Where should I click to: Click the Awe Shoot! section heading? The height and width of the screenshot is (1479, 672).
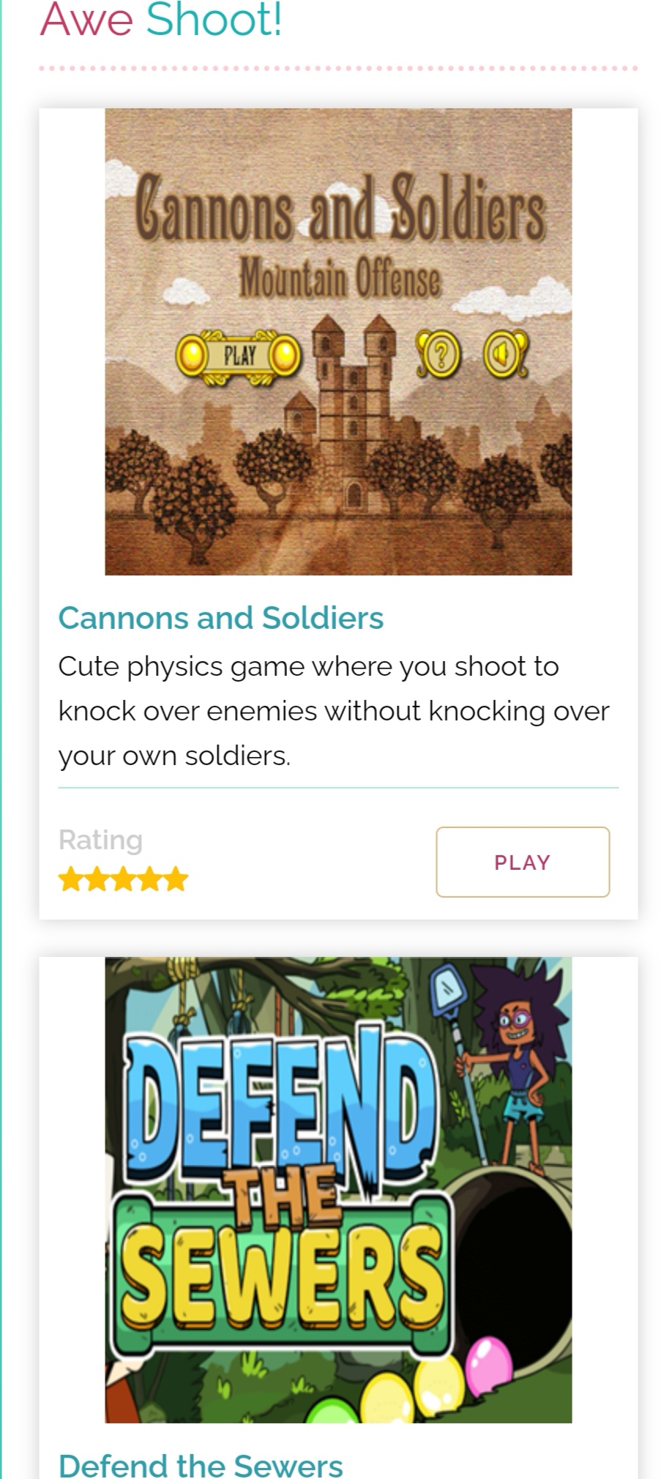coord(161,20)
